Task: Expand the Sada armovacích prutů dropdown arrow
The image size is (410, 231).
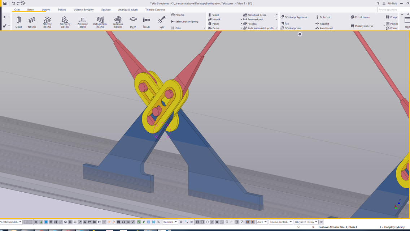Action: click(277, 28)
